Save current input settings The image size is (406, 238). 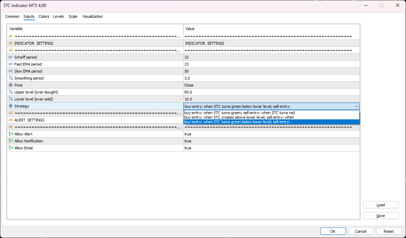coord(380,216)
